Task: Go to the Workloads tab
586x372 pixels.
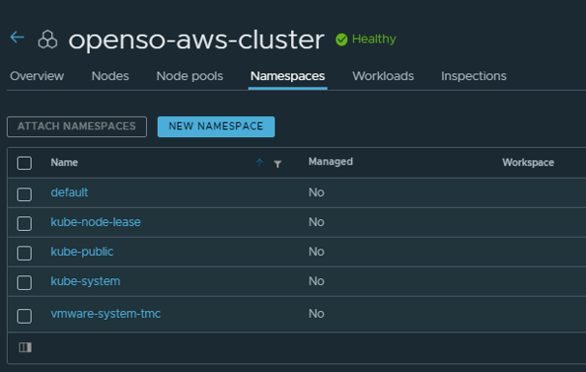Action: [383, 76]
